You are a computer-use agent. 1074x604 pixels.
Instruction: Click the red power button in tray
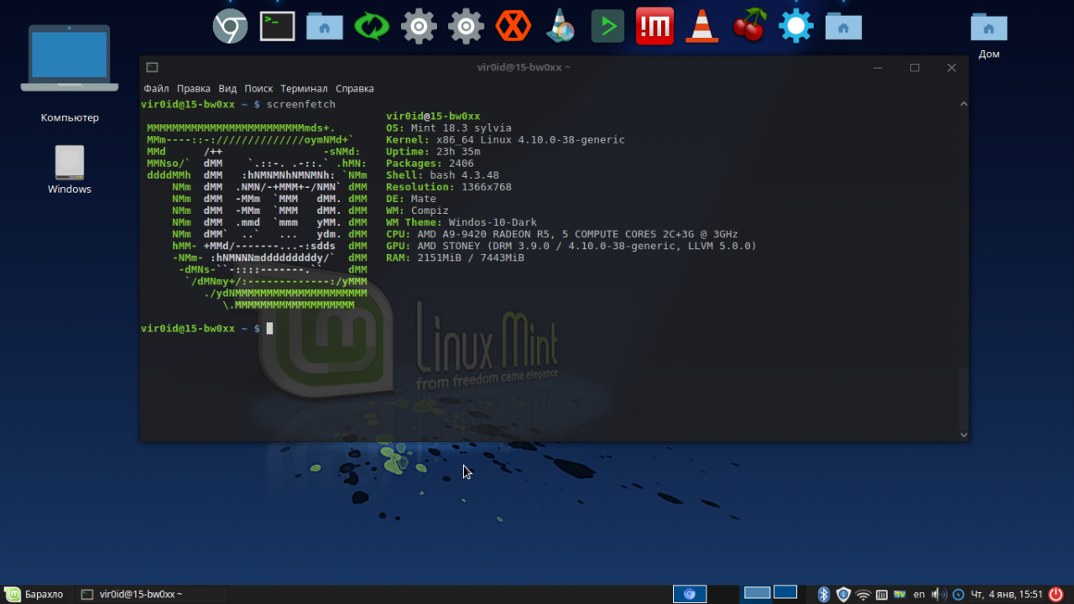tap(1056, 594)
